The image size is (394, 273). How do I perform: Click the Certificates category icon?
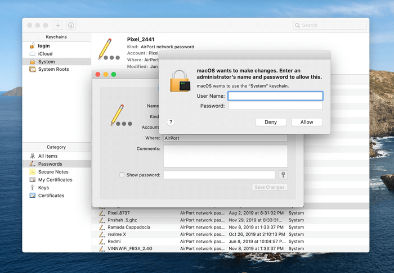[x=33, y=195]
